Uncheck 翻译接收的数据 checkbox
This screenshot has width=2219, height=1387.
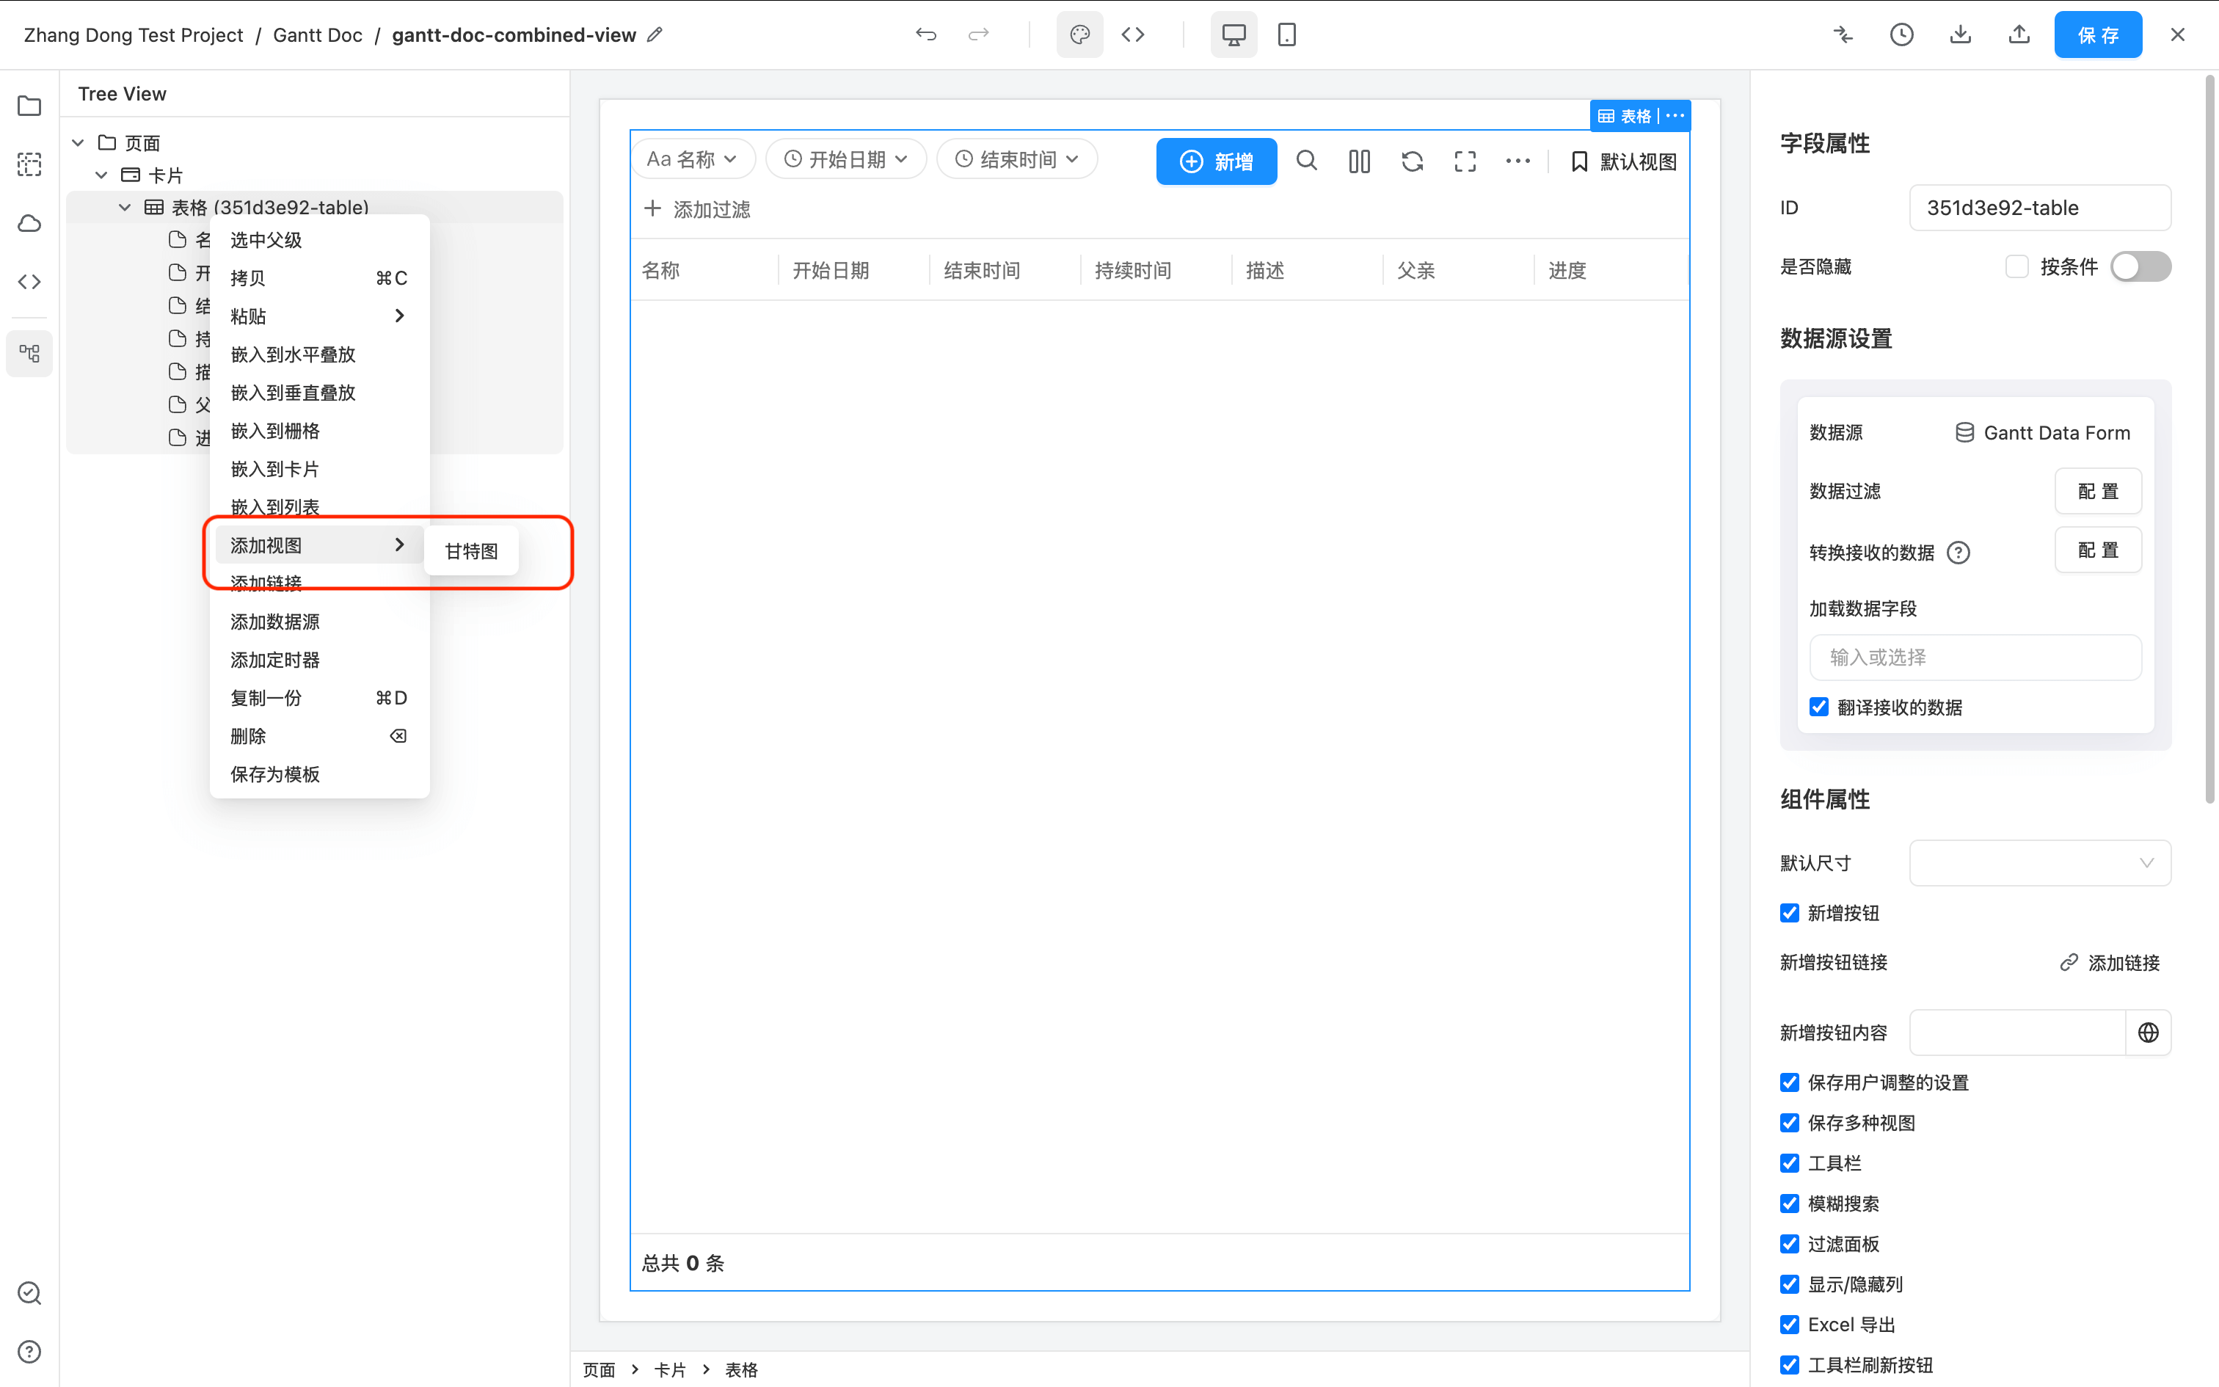[1819, 706]
